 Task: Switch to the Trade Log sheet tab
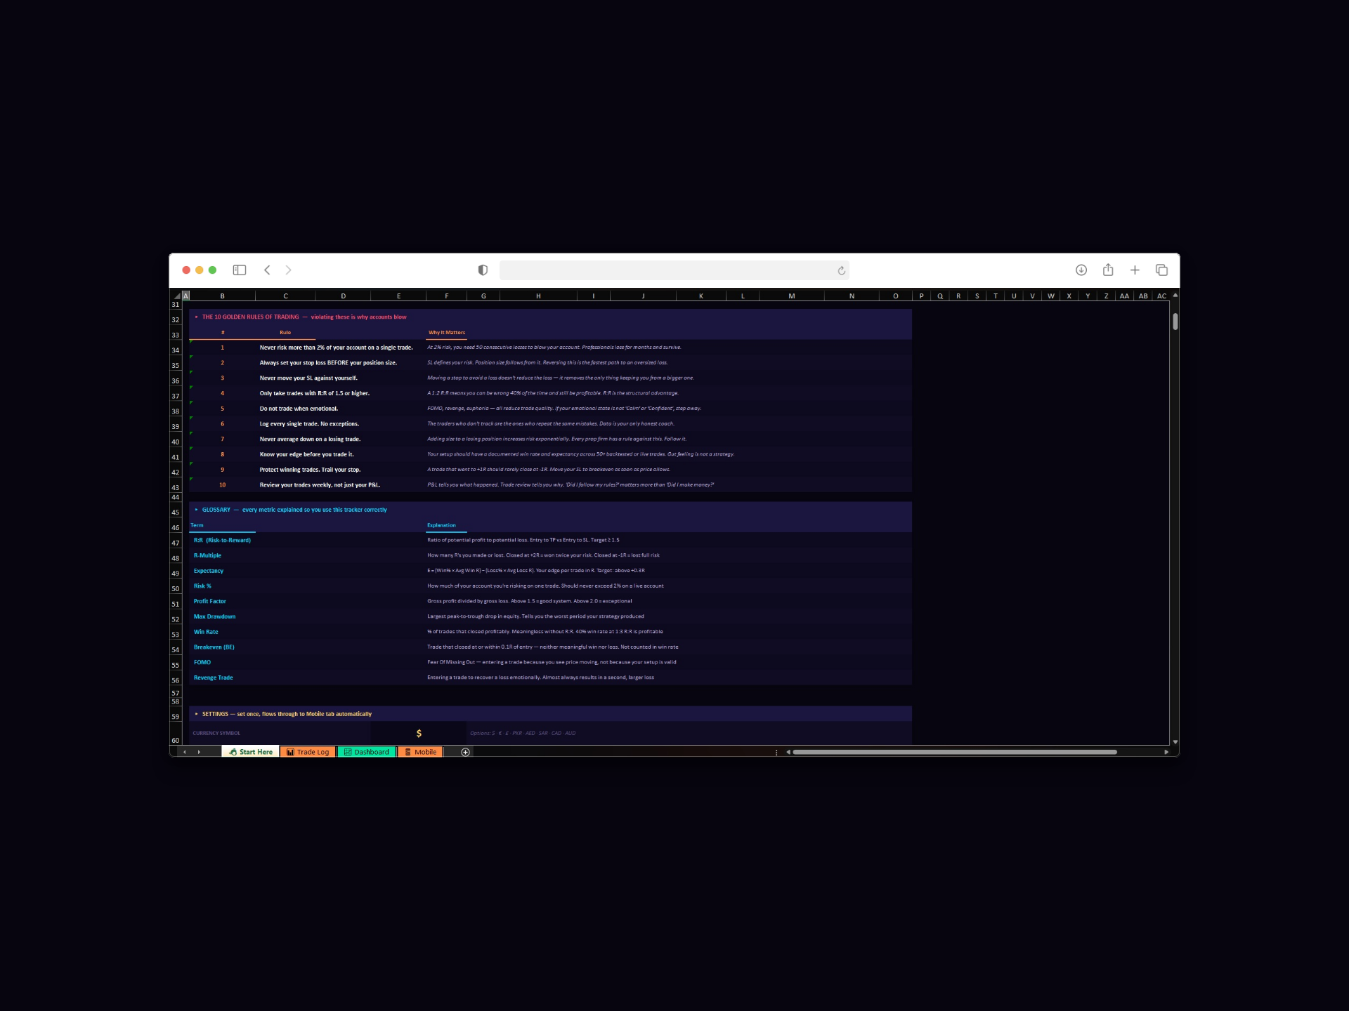click(x=308, y=751)
